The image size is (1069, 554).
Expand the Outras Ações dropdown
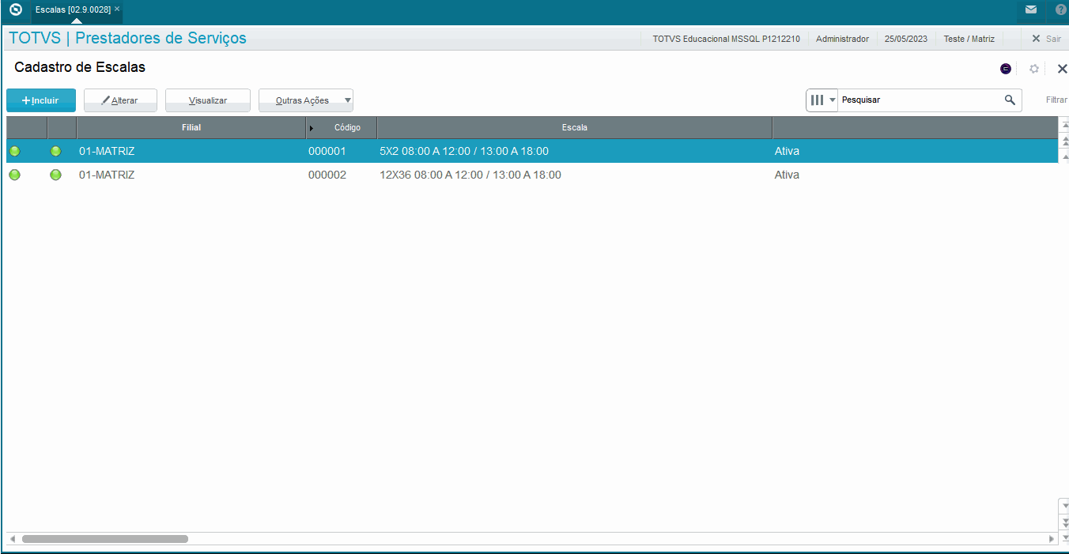click(x=306, y=100)
